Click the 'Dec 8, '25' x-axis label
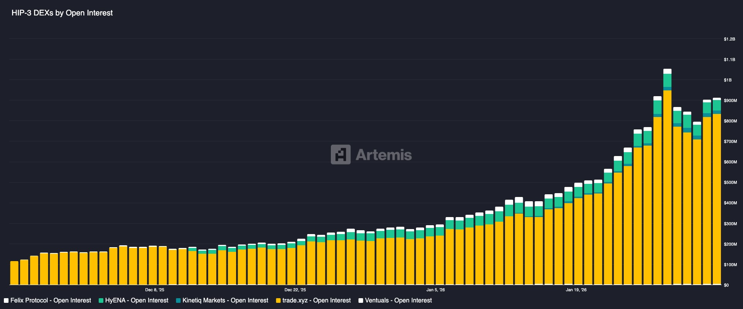This screenshot has width=743, height=309. click(x=155, y=290)
